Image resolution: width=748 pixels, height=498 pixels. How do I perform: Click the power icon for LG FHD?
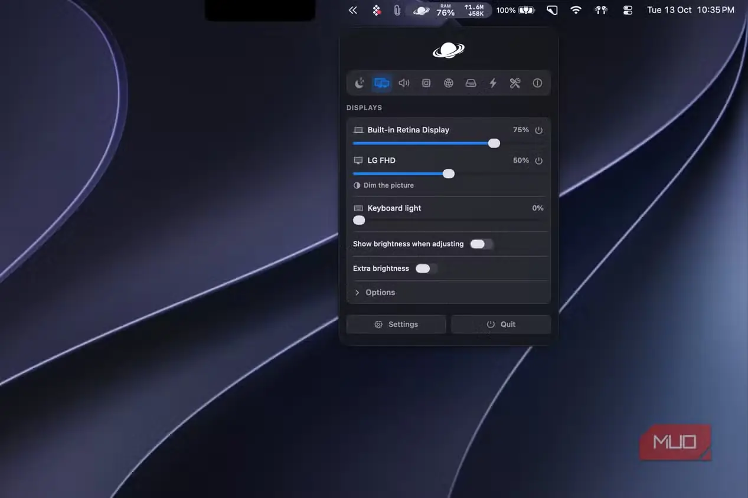tap(538, 160)
